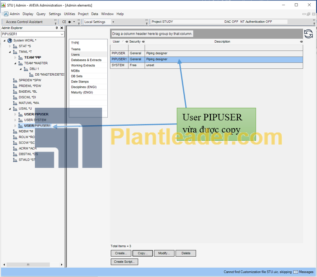Open the PIPUSER1 explorer dropdown

pos(62,34)
